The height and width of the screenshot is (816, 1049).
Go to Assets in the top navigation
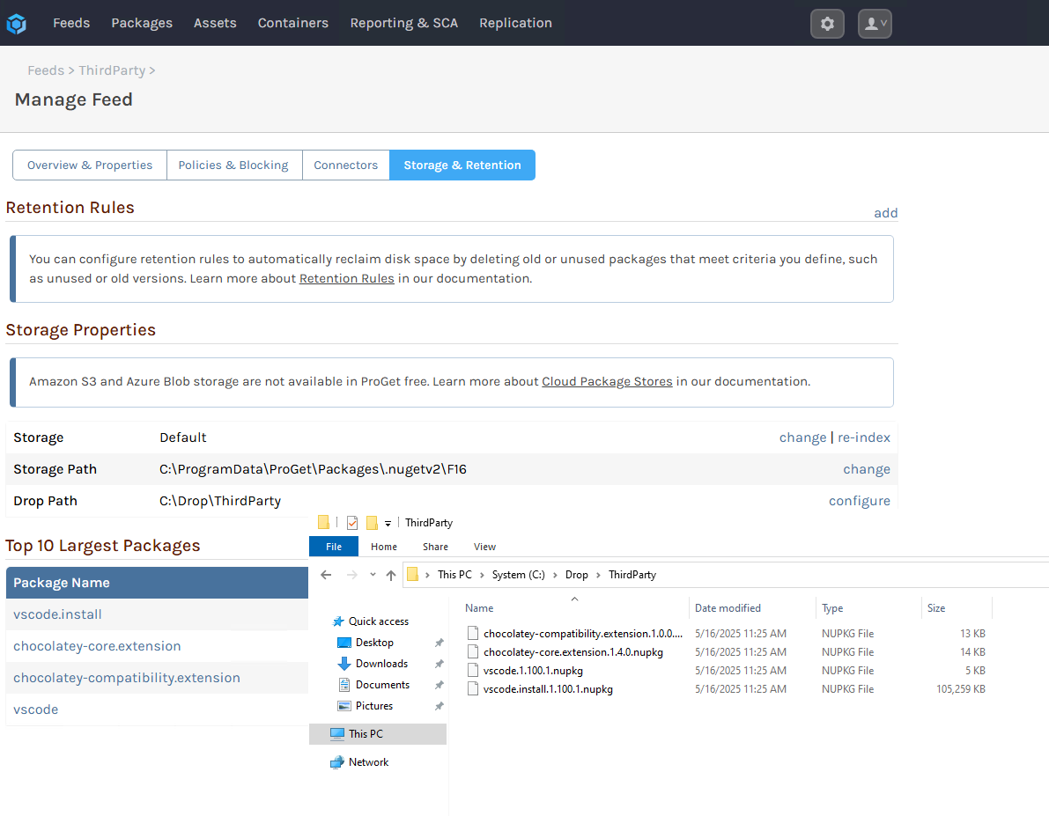[215, 23]
